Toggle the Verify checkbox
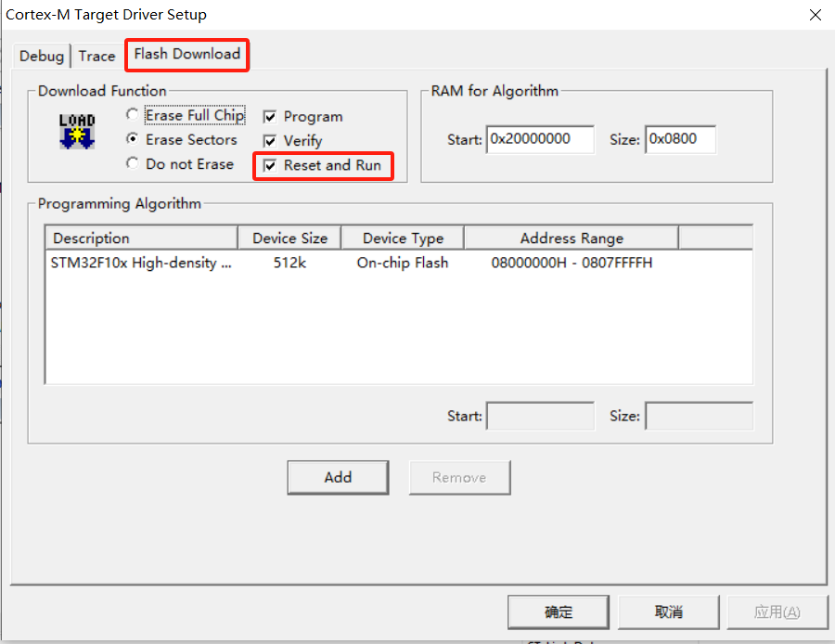The height and width of the screenshot is (644, 835). [270, 141]
